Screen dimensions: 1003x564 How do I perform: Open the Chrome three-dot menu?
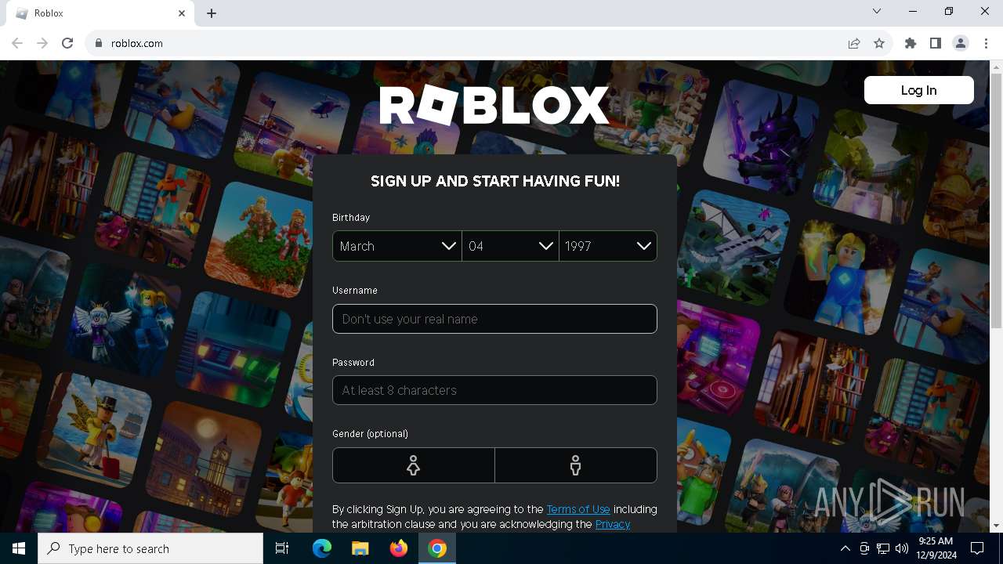click(987, 43)
